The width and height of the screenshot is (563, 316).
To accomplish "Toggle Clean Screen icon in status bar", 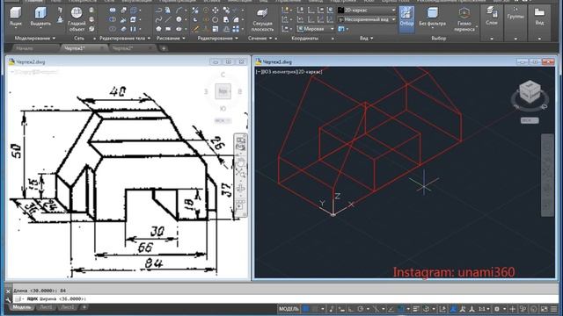I will (545, 308).
